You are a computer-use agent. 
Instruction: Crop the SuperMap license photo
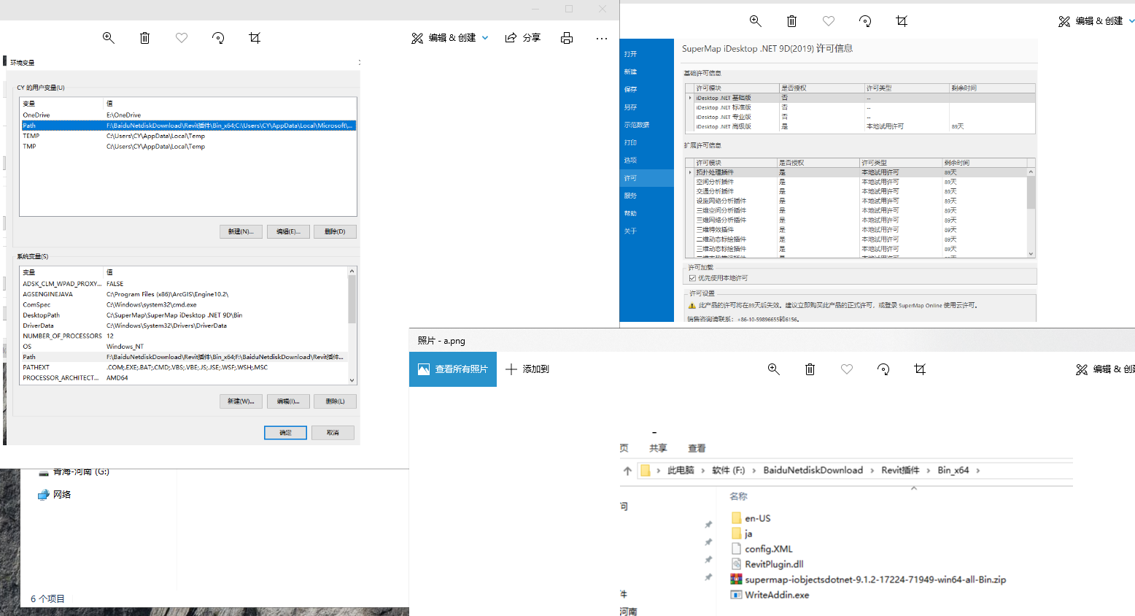click(x=902, y=21)
